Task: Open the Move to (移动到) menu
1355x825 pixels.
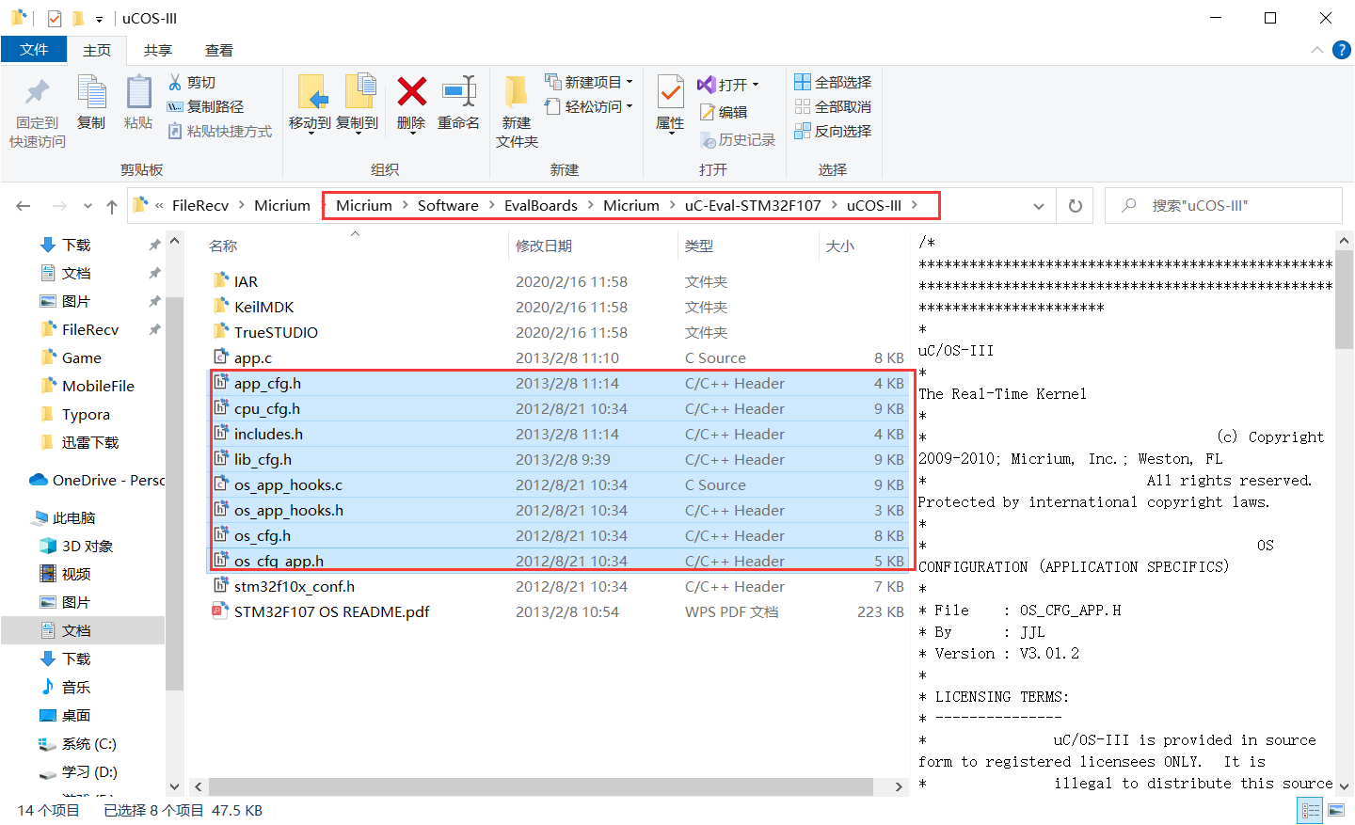Action: pos(310,103)
